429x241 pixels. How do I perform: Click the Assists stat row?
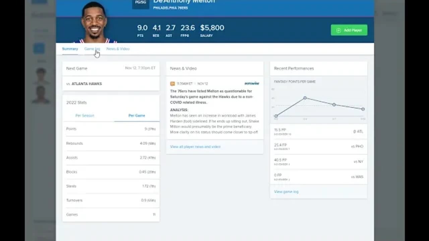(111, 158)
